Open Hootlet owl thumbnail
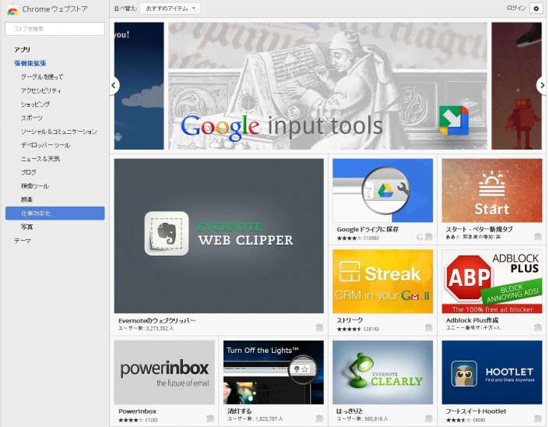The image size is (549, 427). pos(492,372)
